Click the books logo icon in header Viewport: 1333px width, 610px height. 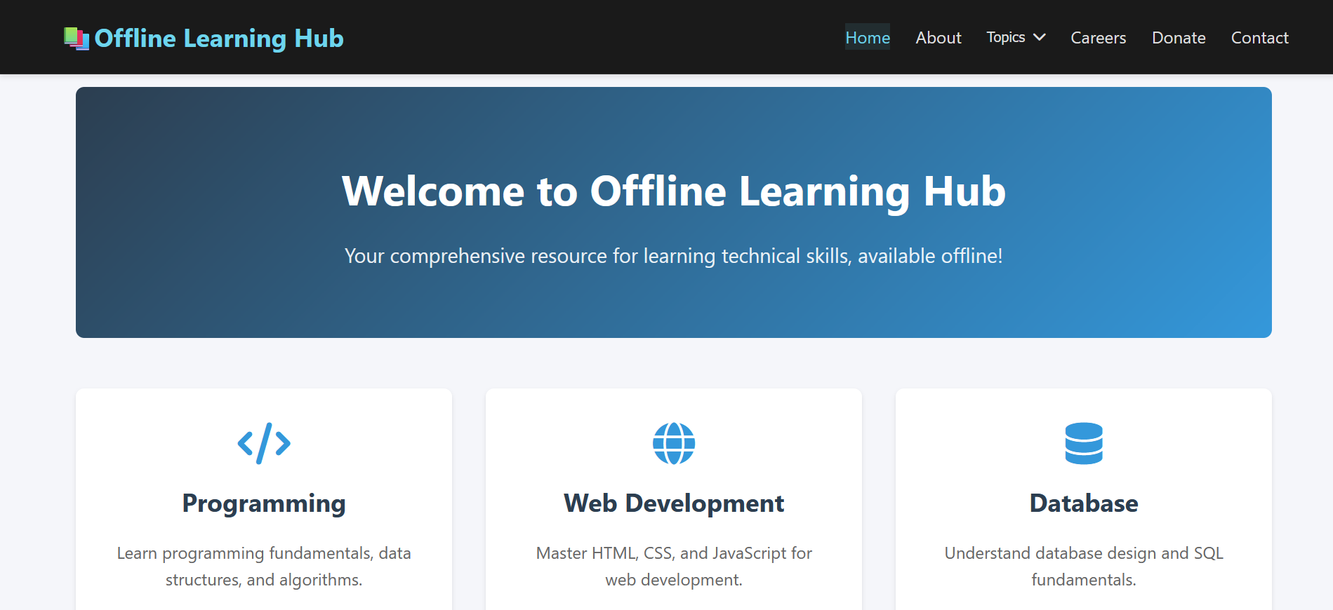(77, 39)
